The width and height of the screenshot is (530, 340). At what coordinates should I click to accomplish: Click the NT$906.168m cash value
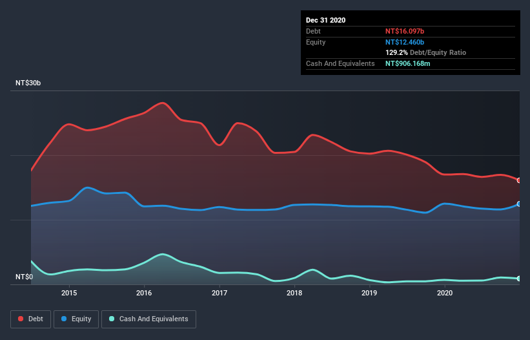[407, 63]
